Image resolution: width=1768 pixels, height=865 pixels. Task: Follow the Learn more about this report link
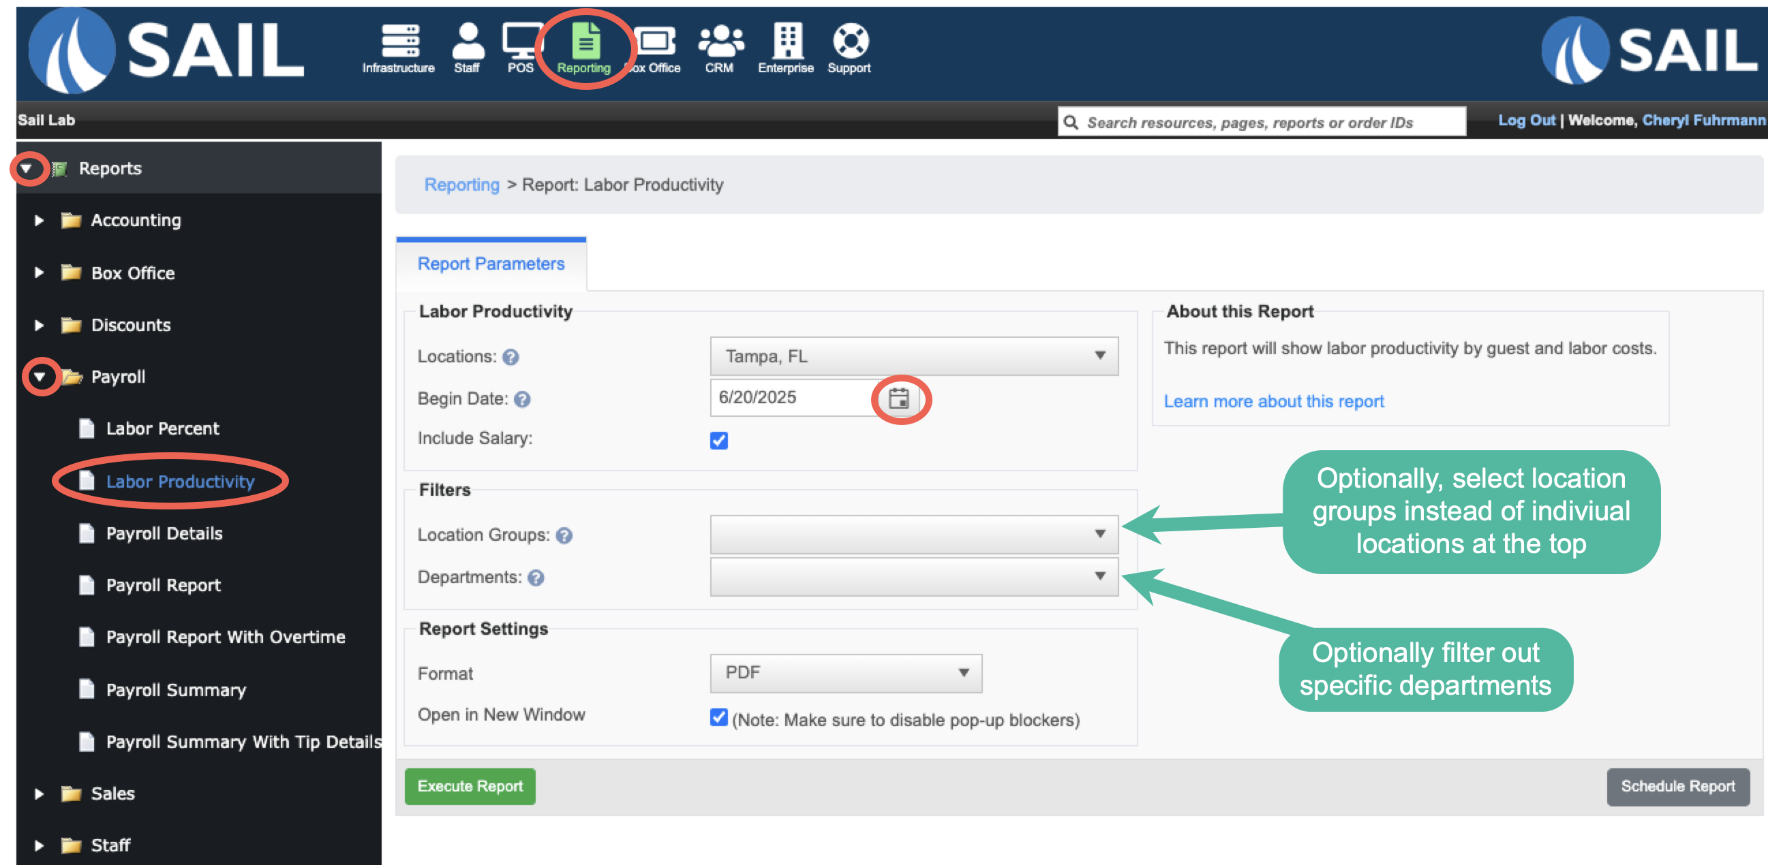[x=1273, y=401]
